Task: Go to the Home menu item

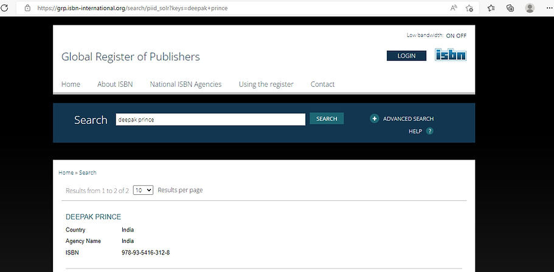Action: click(71, 84)
